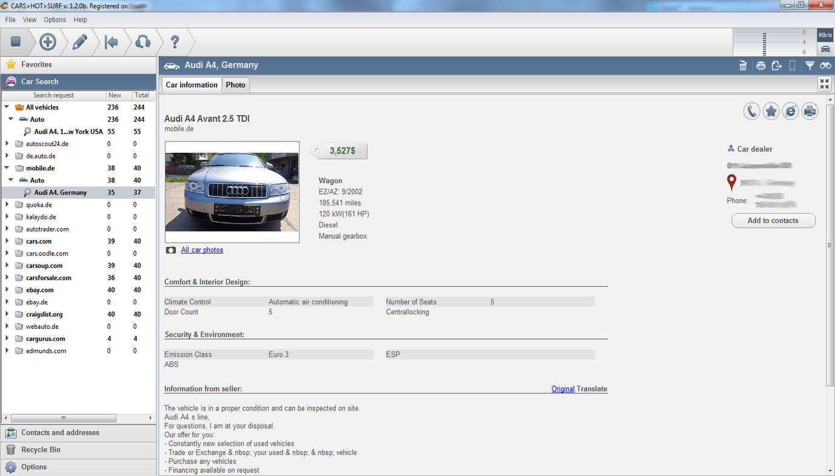
Task: Open the Options panel at bottom
Action: pyautogui.click(x=79, y=467)
